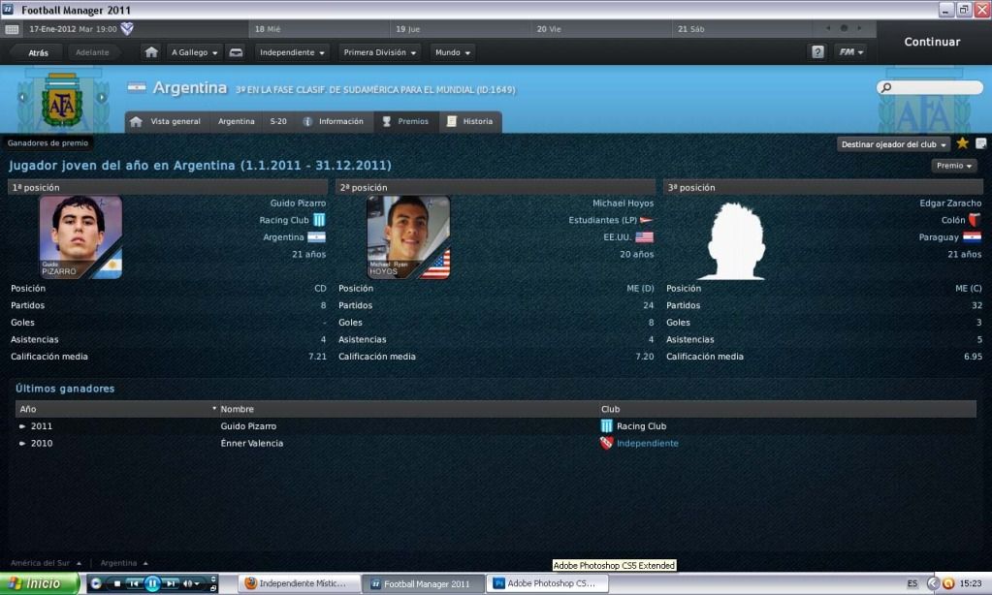This screenshot has width=992, height=595.
Task: Open Guido Pizarro's player photo
Action: coord(81,237)
